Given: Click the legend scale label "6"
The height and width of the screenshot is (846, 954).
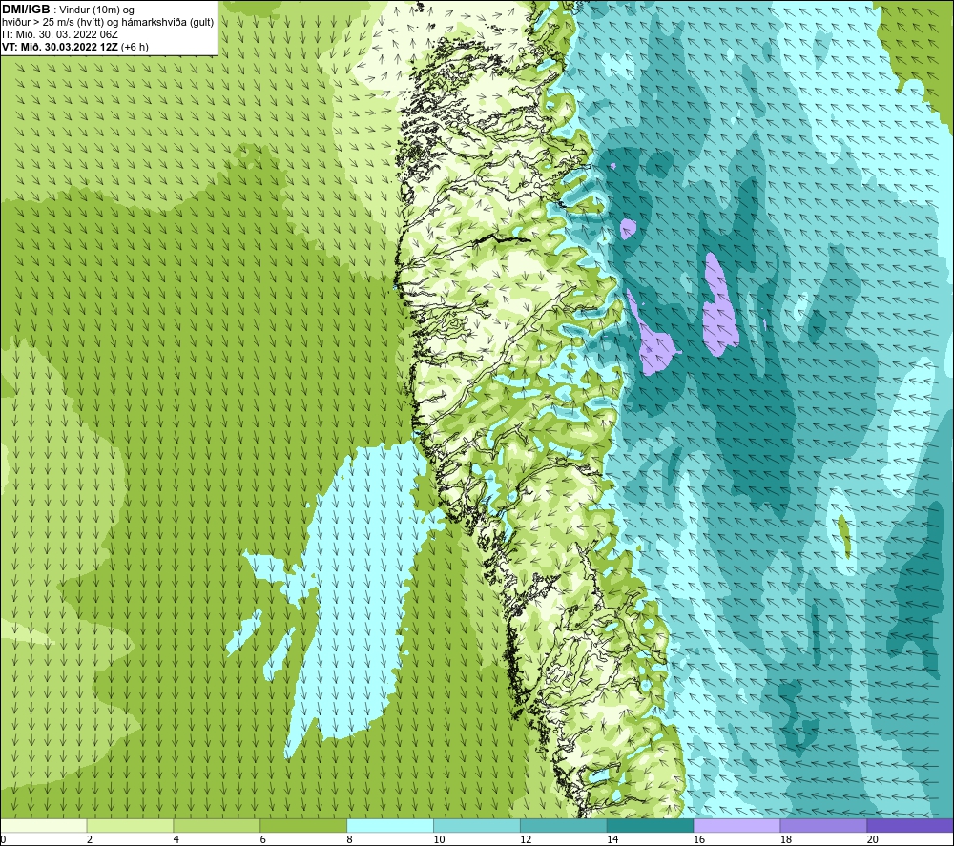Looking at the screenshot, I should [263, 839].
